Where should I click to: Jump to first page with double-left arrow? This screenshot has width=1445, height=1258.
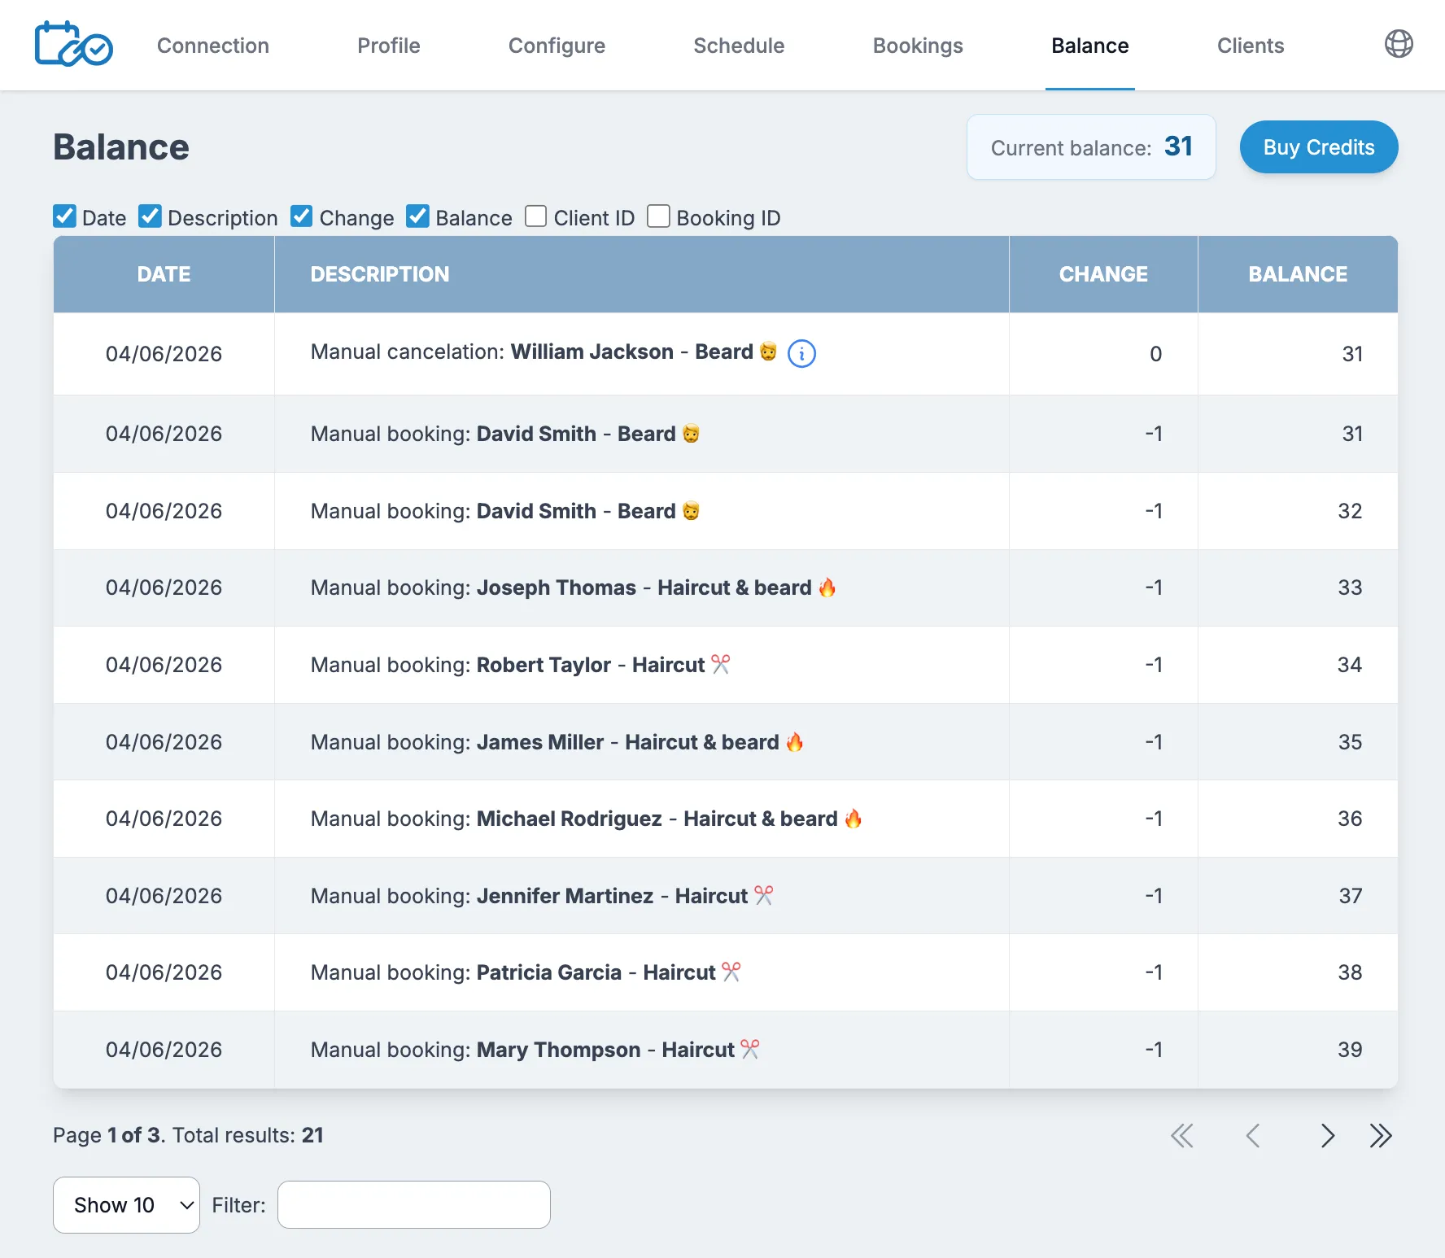[1182, 1135]
